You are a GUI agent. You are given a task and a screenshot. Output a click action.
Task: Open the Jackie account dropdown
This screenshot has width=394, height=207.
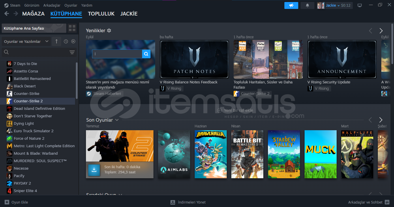pos(334,5)
